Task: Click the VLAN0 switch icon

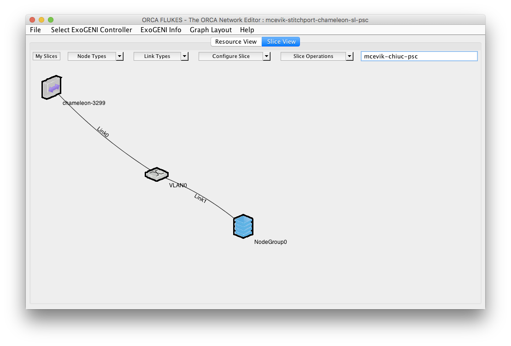Action: 157,174
